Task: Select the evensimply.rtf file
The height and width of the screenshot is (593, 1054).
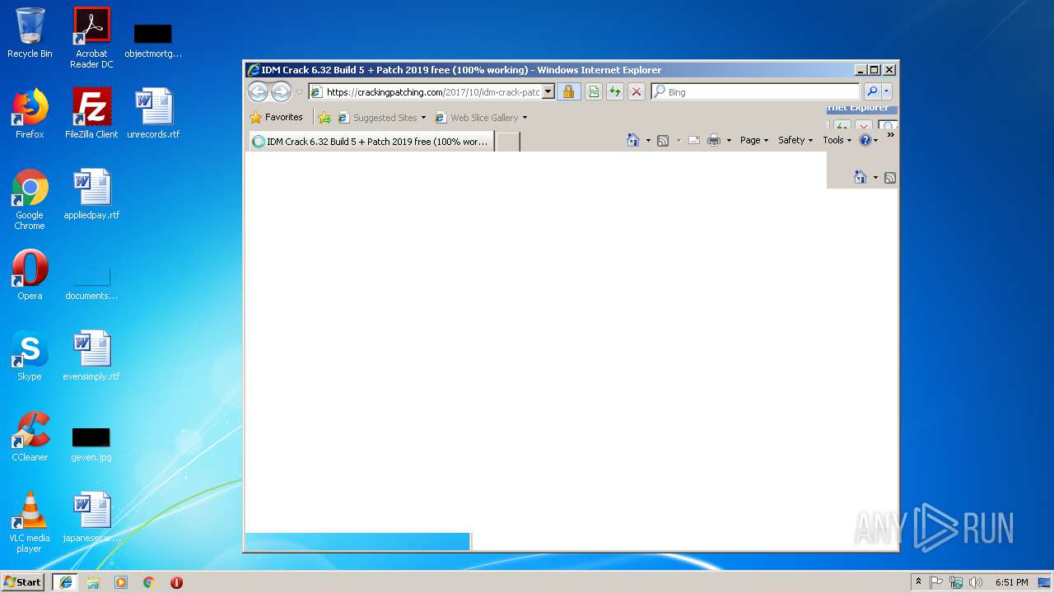Action: 91,356
